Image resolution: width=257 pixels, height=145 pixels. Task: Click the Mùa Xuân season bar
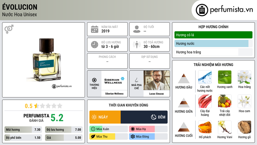tap(109, 129)
